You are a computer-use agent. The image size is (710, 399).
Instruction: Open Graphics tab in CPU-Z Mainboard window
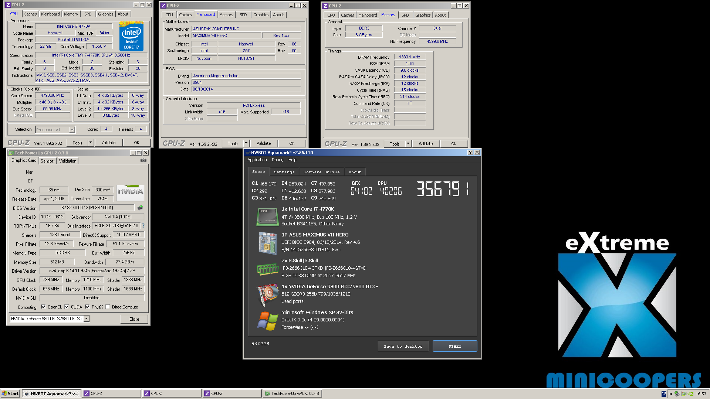(261, 15)
